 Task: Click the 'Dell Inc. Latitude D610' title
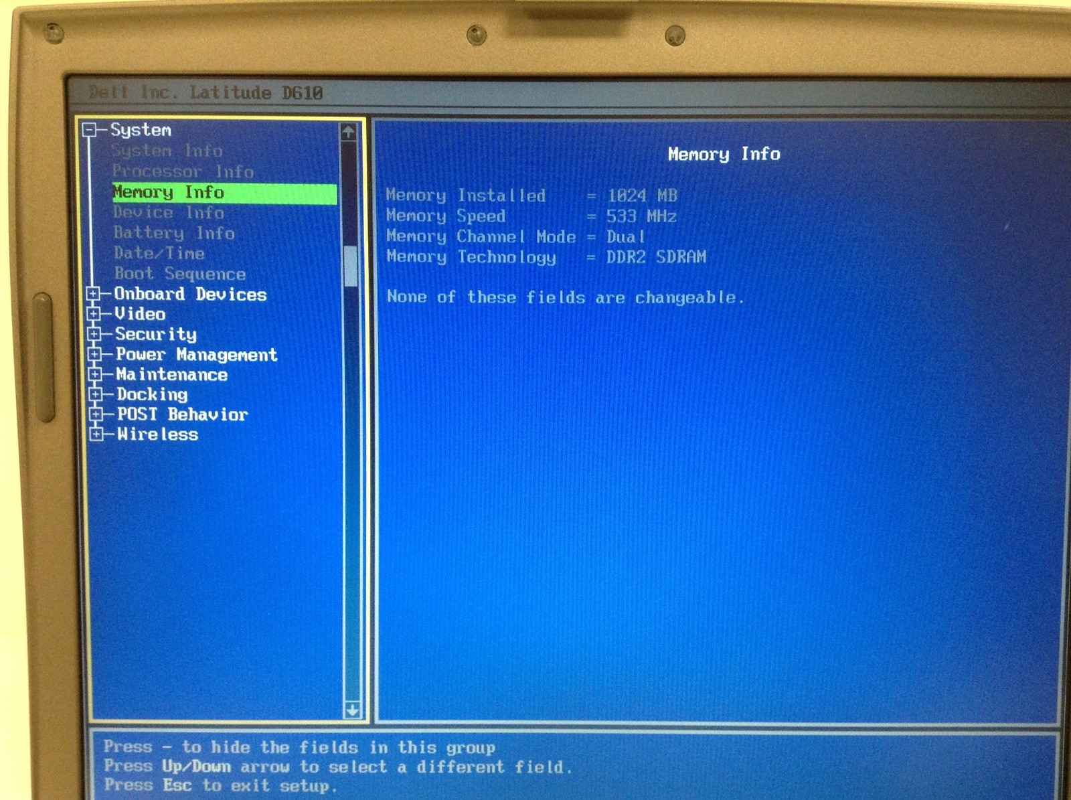[x=206, y=92]
